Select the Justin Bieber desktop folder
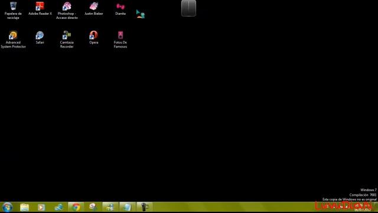 (x=93, y=9)
